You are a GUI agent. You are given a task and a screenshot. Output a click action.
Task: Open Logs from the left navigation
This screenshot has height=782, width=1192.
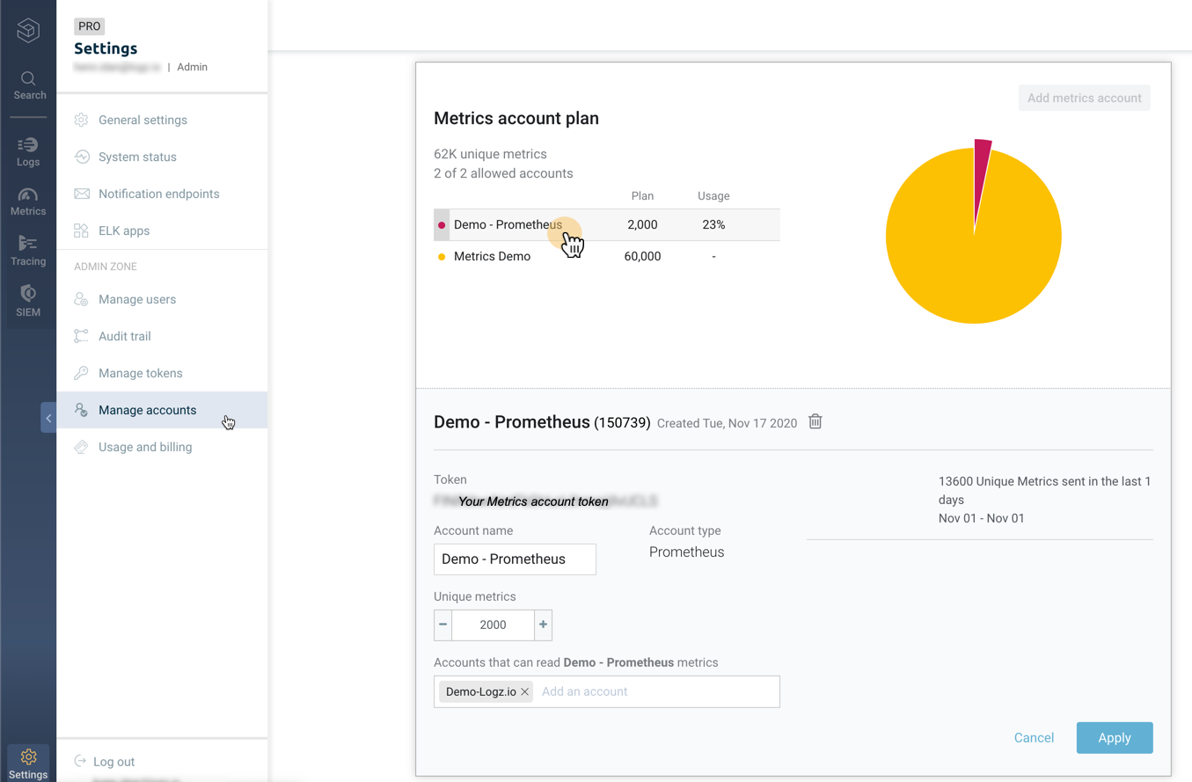pos(28,151)
